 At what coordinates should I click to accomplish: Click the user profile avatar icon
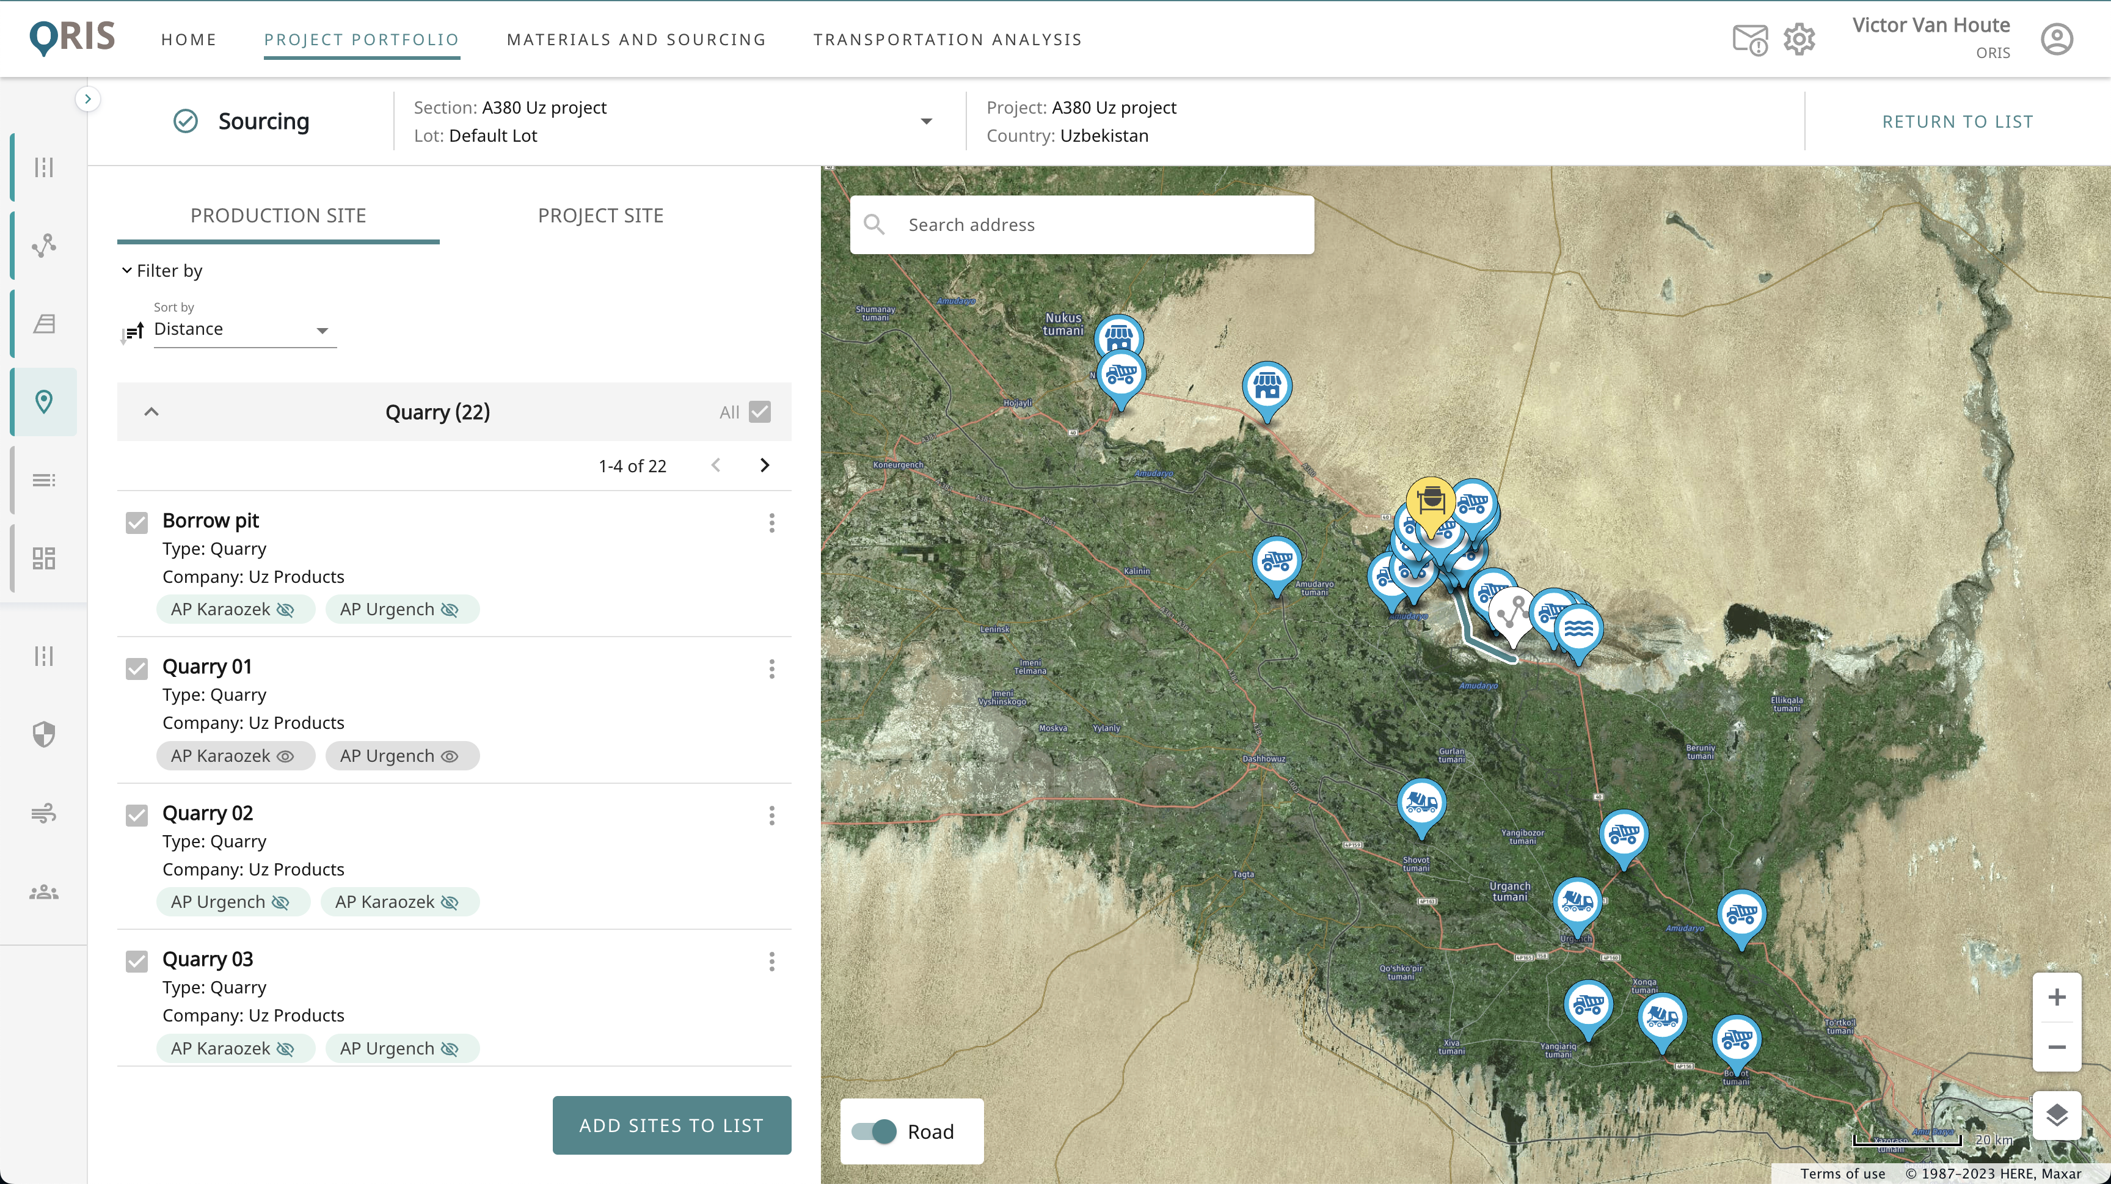click(x=2056, y=39)
